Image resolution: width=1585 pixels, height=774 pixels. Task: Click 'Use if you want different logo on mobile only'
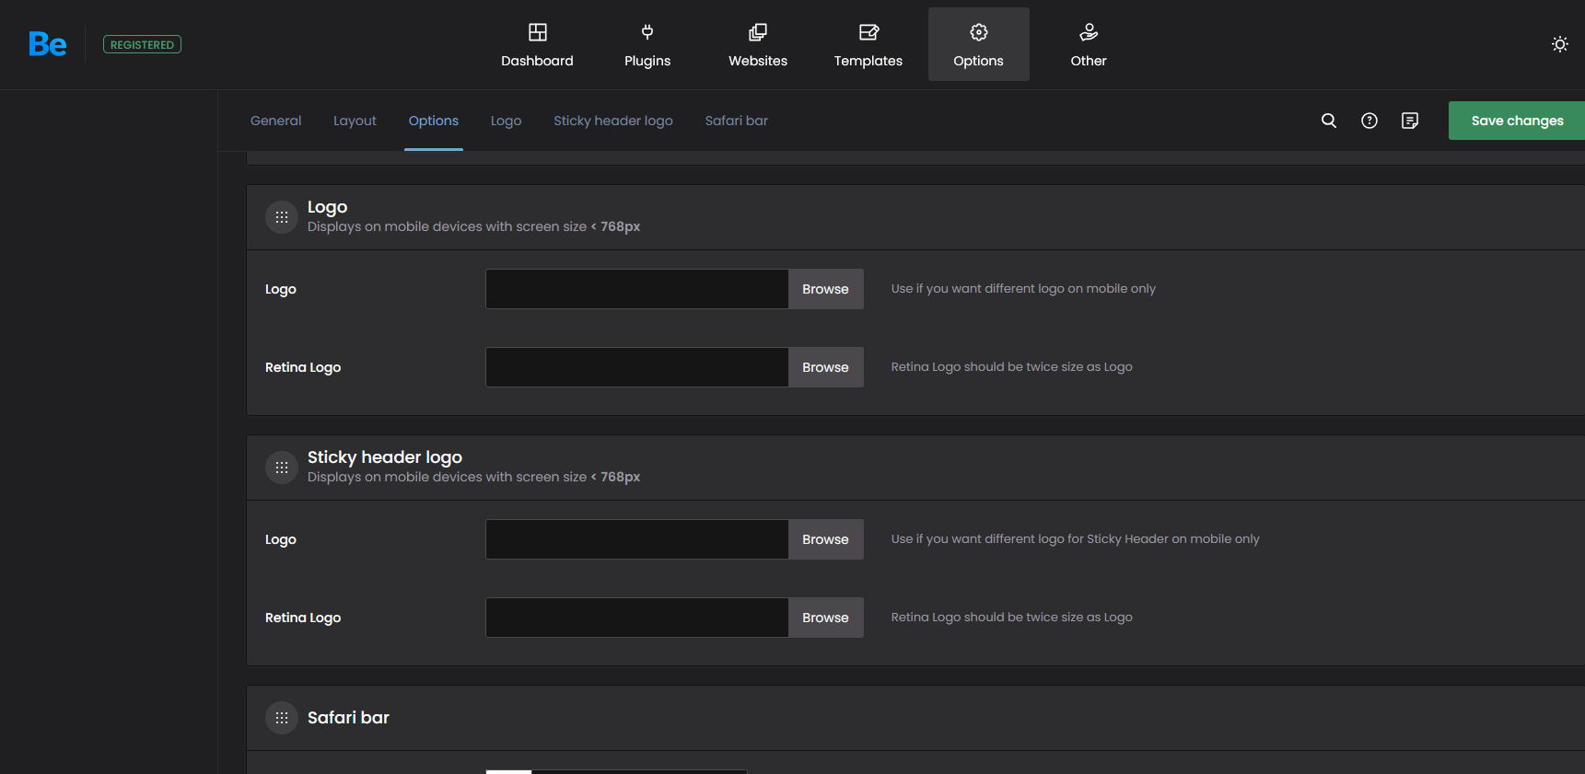click(1023, 289)
